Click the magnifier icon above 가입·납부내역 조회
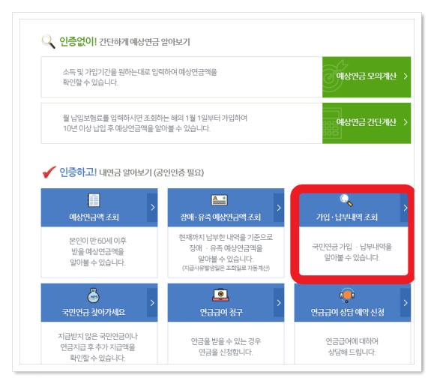Image resolution: width=434 pixels, height=384 pixels. (x=346, y=200)
